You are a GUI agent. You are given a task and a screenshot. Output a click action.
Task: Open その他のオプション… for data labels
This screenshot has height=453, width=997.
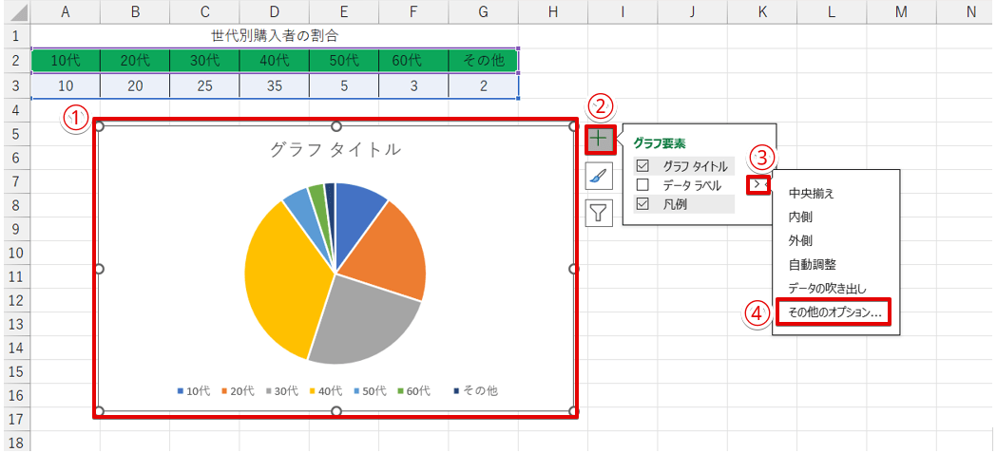point(834,312)
